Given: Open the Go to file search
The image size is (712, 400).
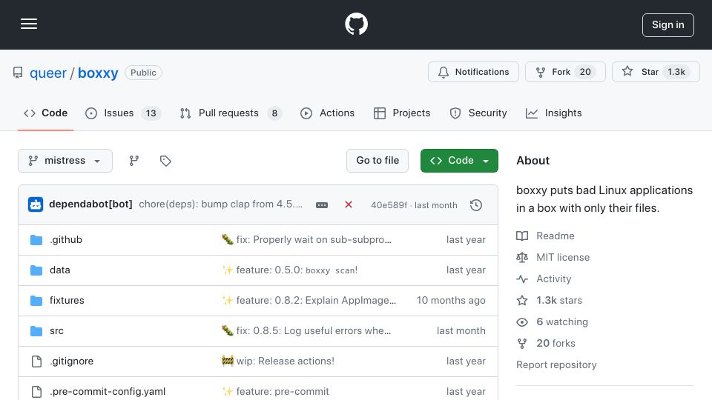Looking at the screenshot, I should click(x=378, y=161).
